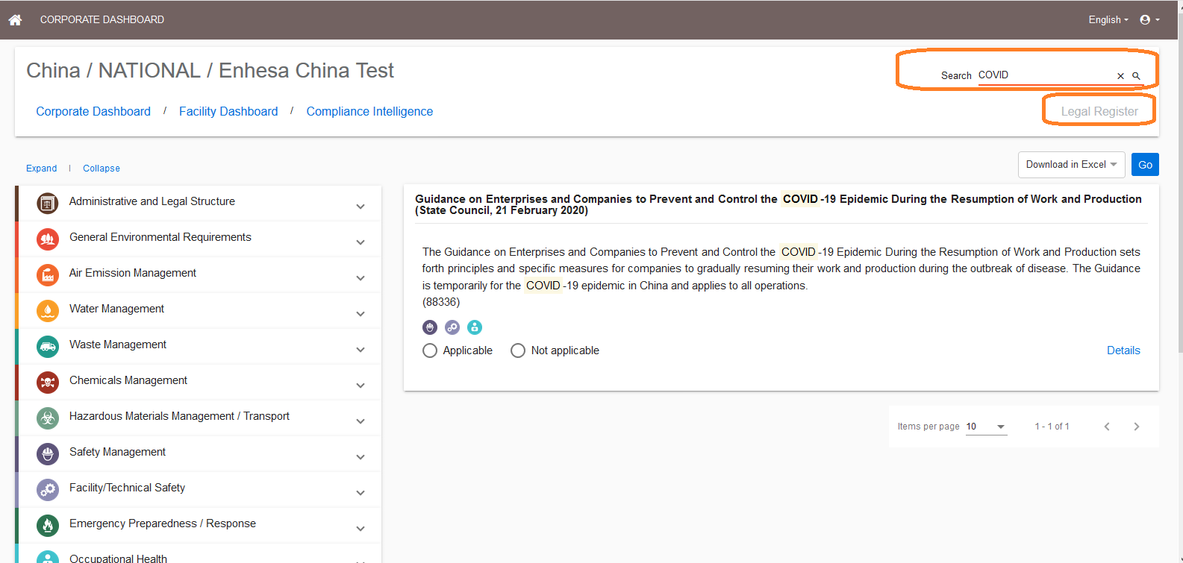Image resolution: width=1183 pixels, height=563 pixels.
Task: Open the English language menu
Action: (x=1108, y=20)
